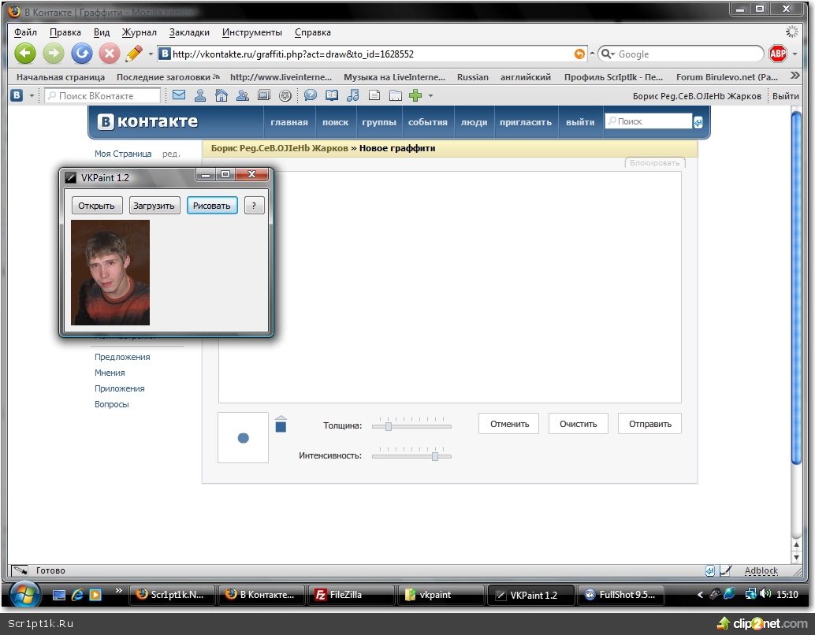Open группы in VKontakte header
This screenshot has width=815, height=635.
click(x=379, y=122)
